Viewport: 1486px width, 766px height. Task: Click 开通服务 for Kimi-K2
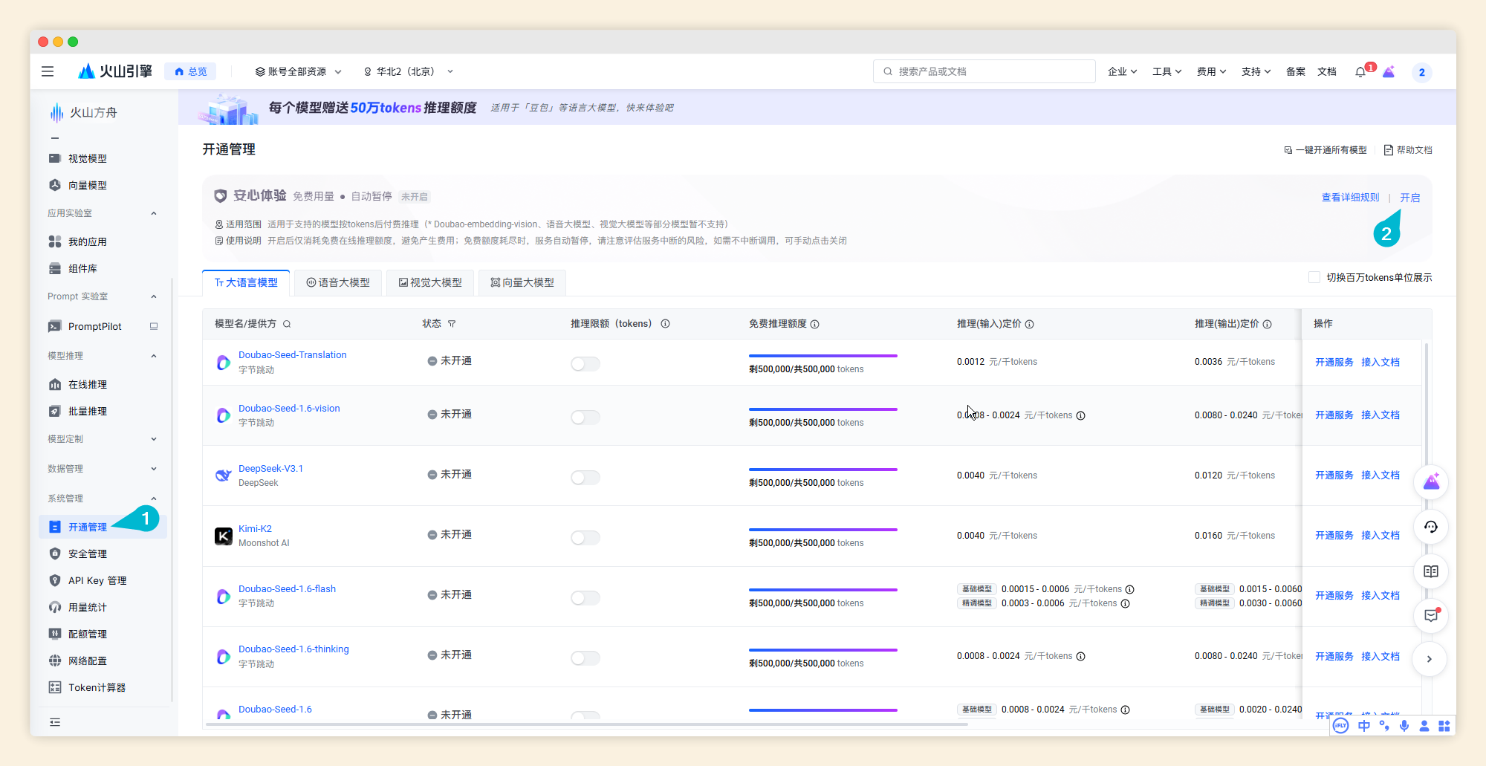point(1334,535)
